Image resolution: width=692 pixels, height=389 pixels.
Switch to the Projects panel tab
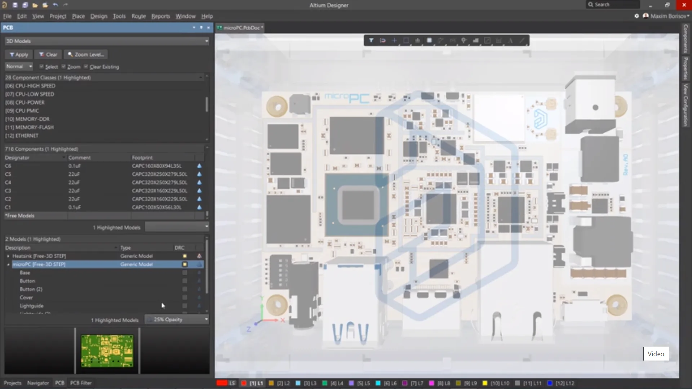pos(13,383)
